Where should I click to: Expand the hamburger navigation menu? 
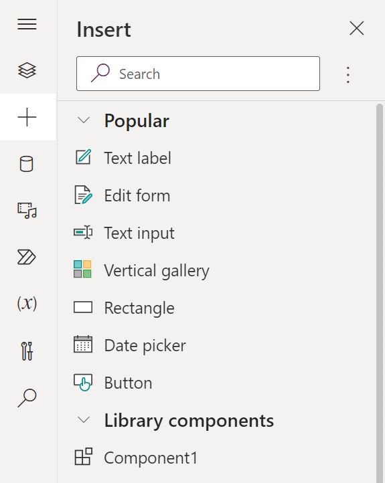27,24
